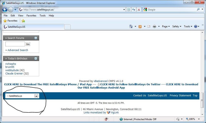
Task: Click the Contact Us footer link
Action: 140,95
